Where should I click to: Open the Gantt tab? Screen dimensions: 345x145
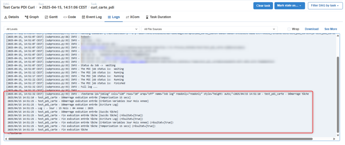pos(51,17)
